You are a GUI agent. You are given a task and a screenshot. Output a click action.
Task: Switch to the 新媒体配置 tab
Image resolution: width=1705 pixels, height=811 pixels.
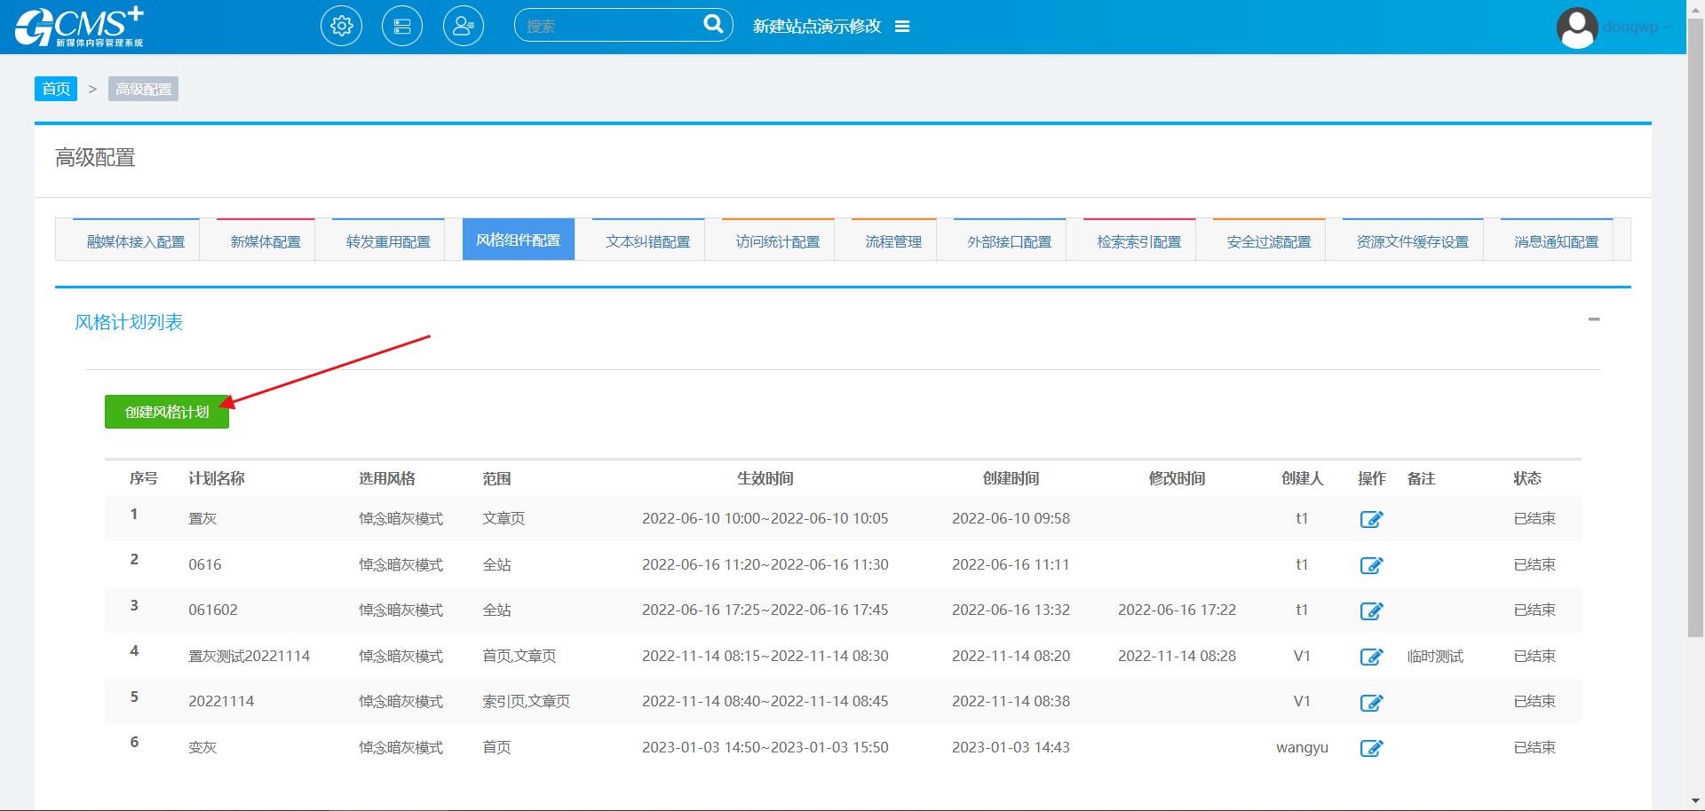coord(266,241)
